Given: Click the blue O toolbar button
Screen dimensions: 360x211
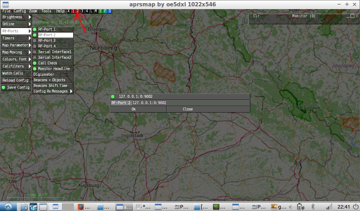Looking at the screenshot, I should [x=110, y=11].
